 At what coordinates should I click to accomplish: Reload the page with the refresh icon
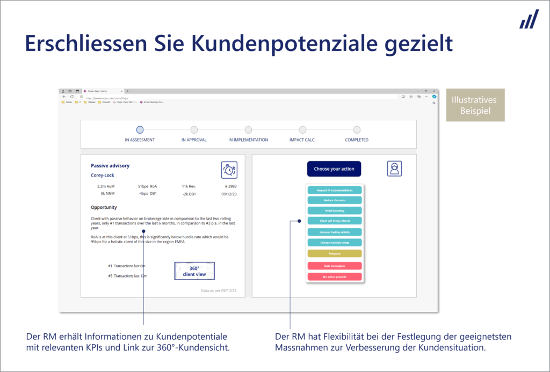click(72, 97)
